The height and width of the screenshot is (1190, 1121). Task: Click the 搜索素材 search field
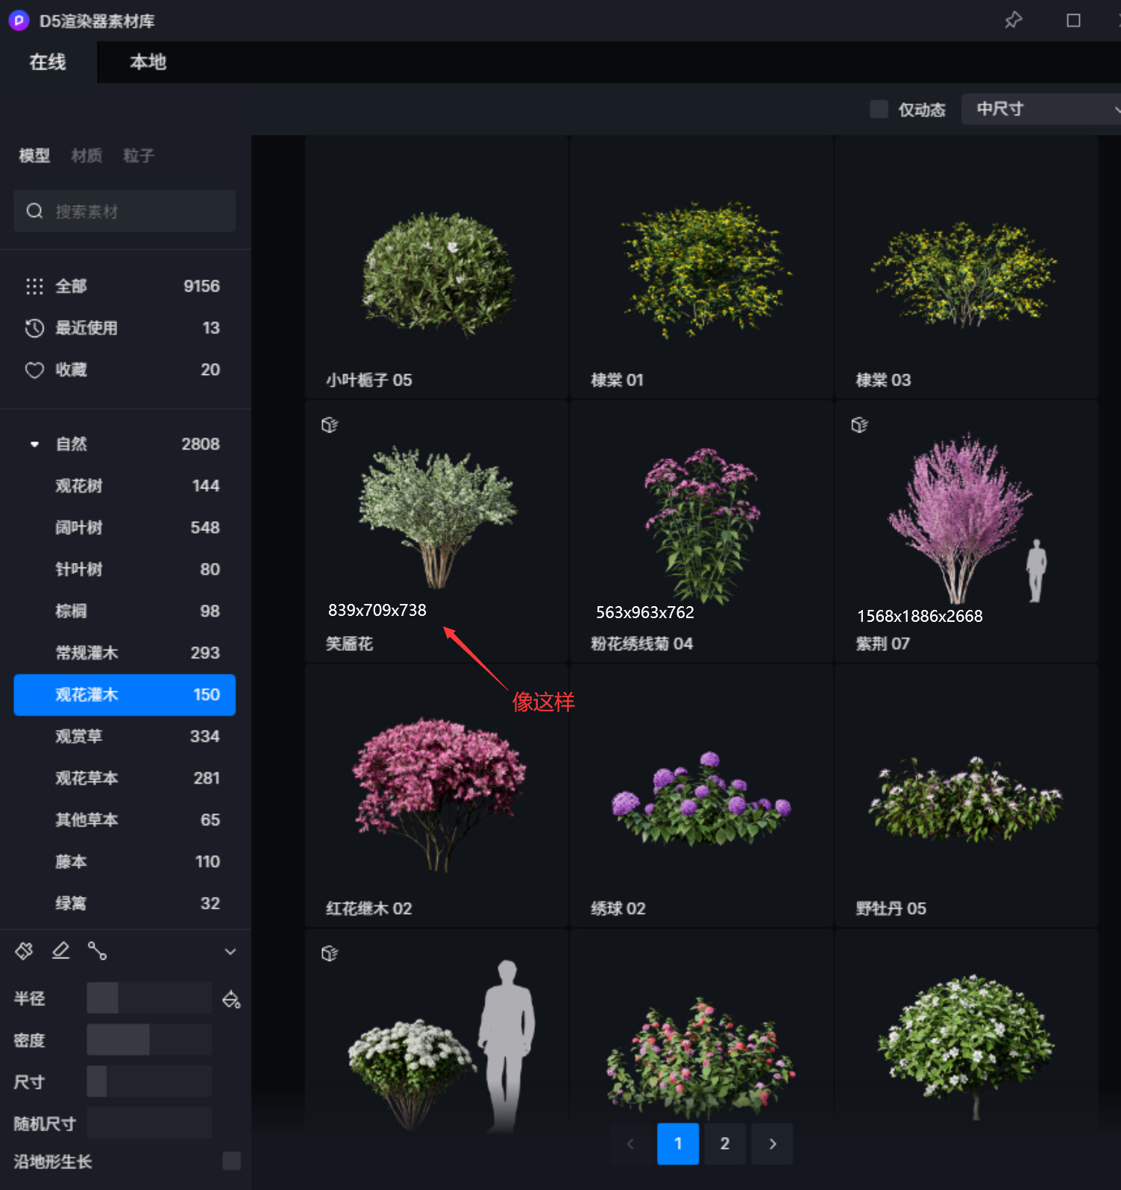pyautogui.click(x=125, y=211)
